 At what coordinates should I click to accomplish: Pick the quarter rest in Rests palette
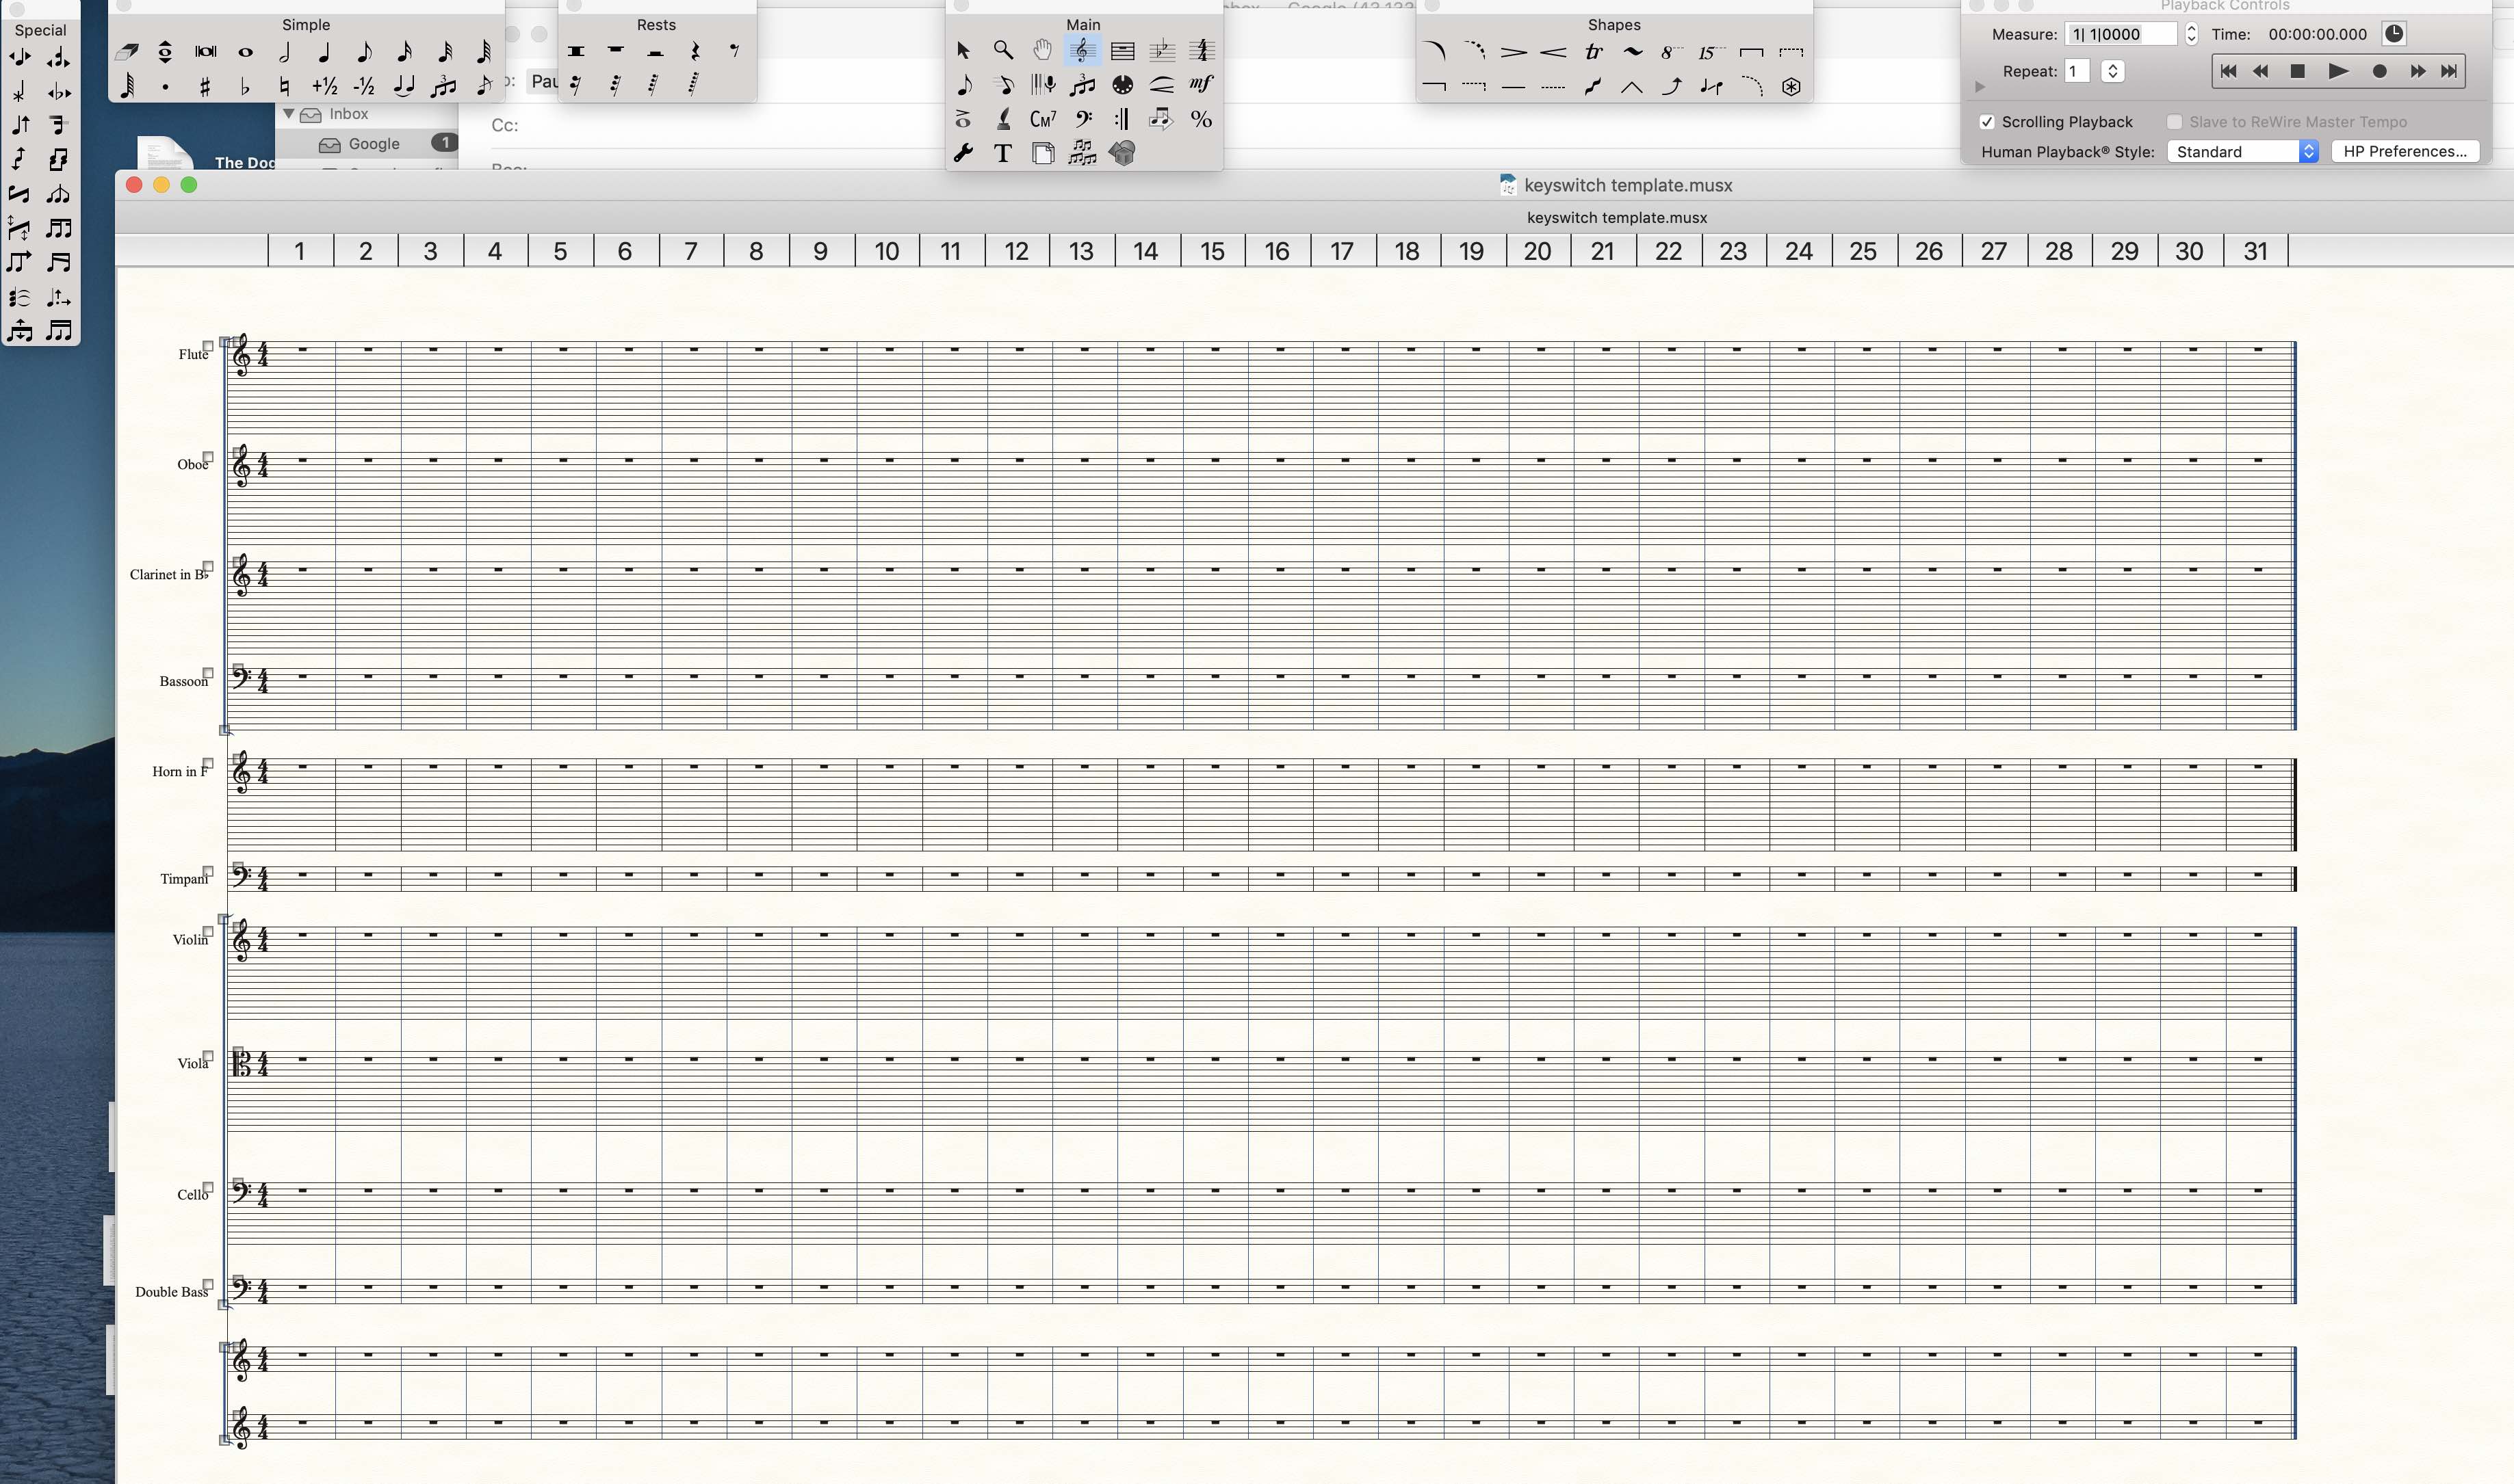[695, 51]
